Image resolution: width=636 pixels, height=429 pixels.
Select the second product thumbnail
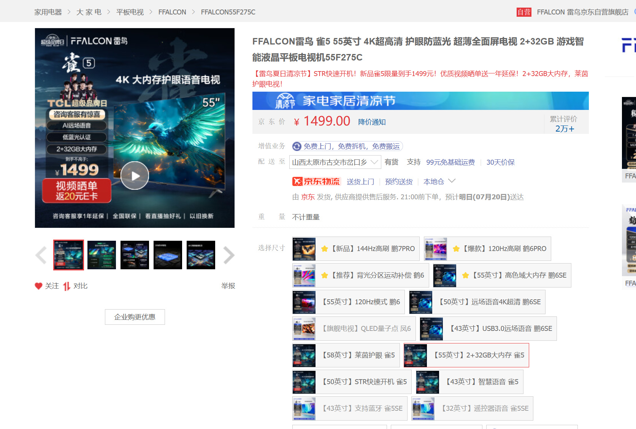click(x=102, y=255)
